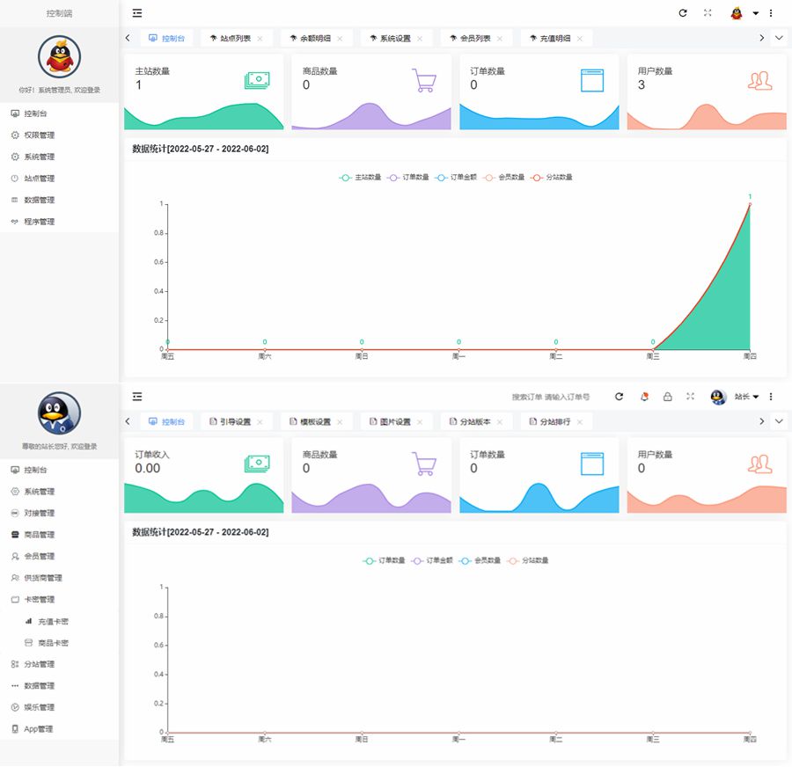Image resolution: width=792 pixels, height=767 pixels.
Task: Switch to the 模板设置 tab
Action: coord(315,422)
